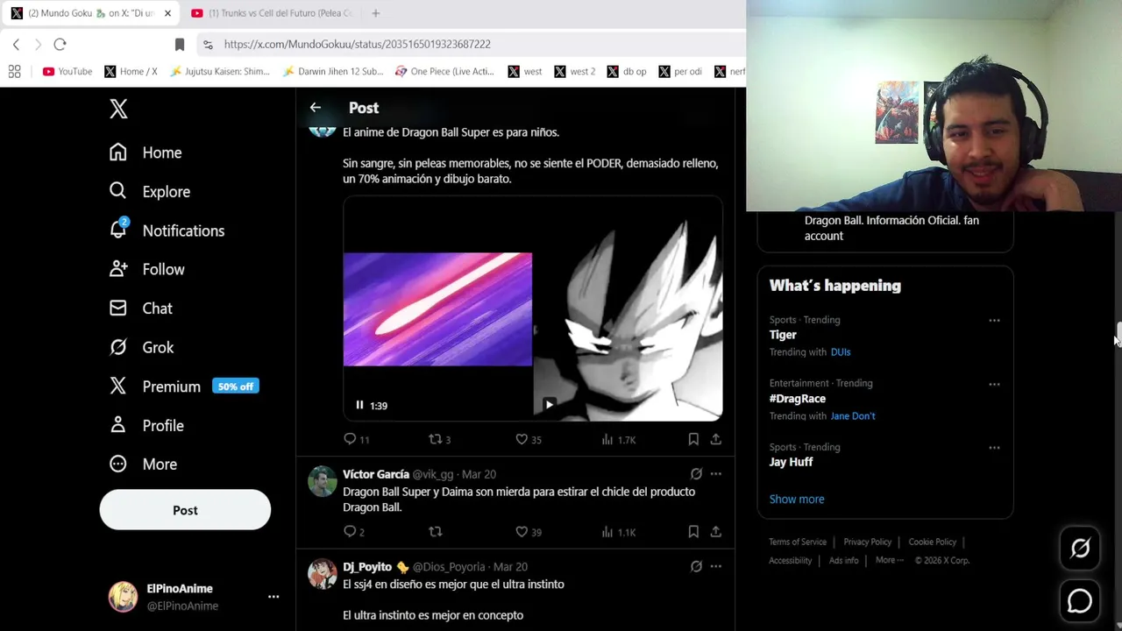Open Profile in the sidebar
1122x631 pixels.
coord(146,425)
